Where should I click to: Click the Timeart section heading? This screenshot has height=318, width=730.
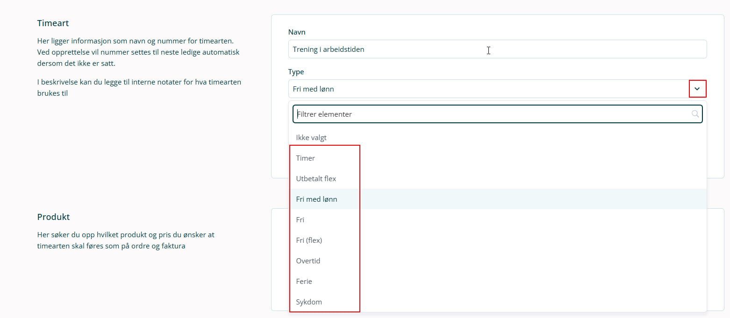click(53, 23)
